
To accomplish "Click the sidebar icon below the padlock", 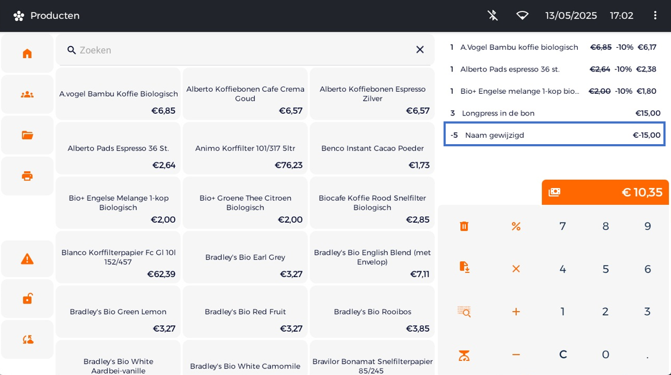I will (x=27, y=339).
